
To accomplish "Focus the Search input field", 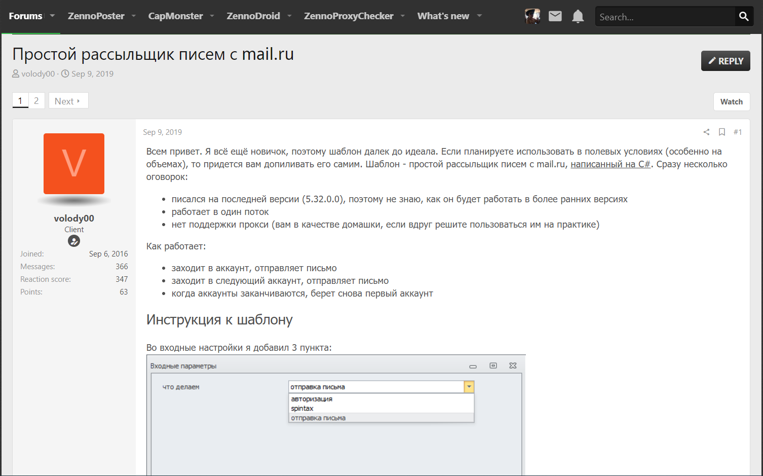I will click(x=665, y=17).
